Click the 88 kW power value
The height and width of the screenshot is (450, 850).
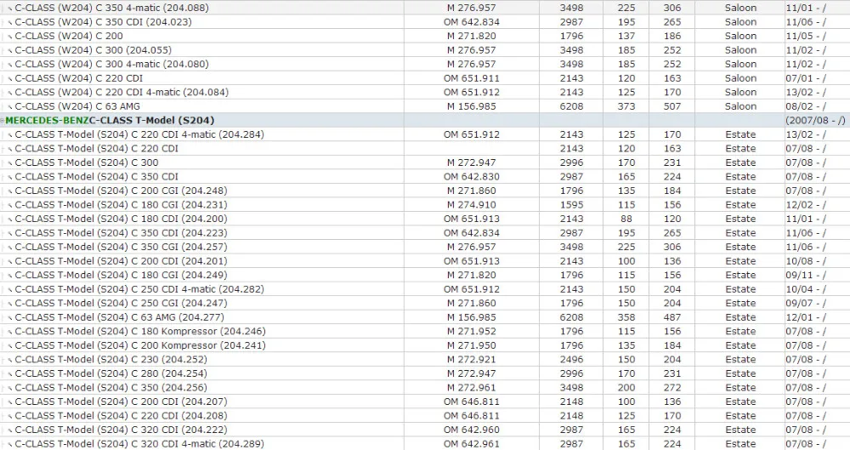coord(626,219)
